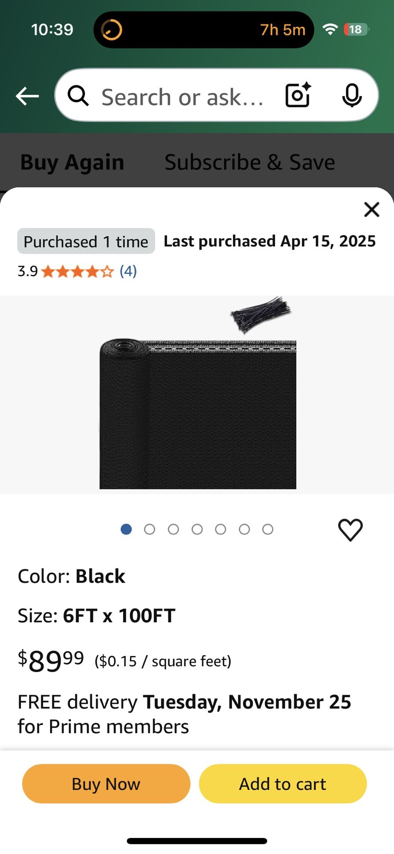The width and height of the screenshot is (394, 854).
Task: Open the Subscribe & Save tab
Action: point(250,162)
